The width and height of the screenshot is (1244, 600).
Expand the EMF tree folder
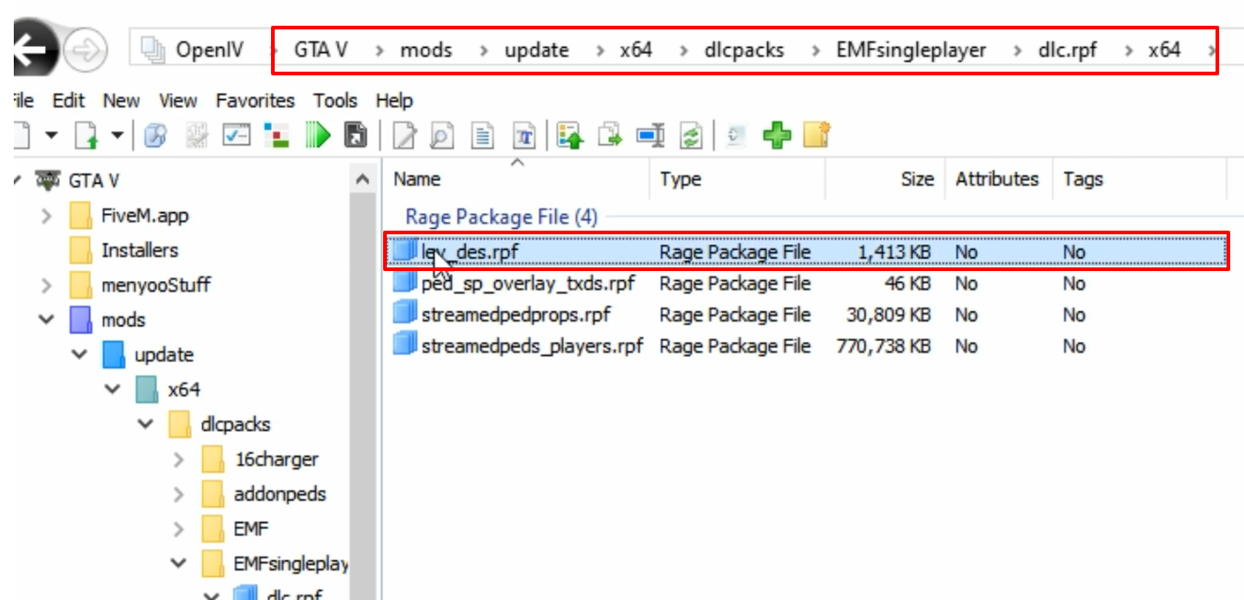point(178,528)
